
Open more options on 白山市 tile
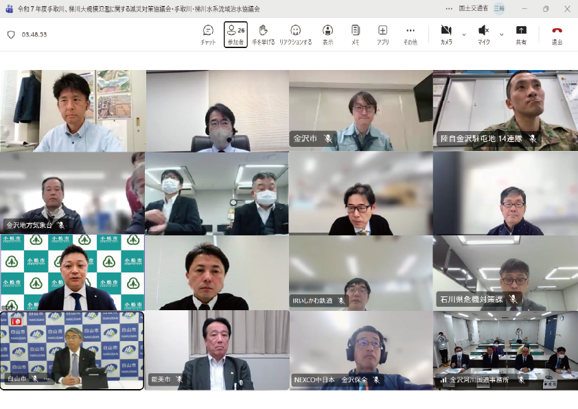(46, 379)
